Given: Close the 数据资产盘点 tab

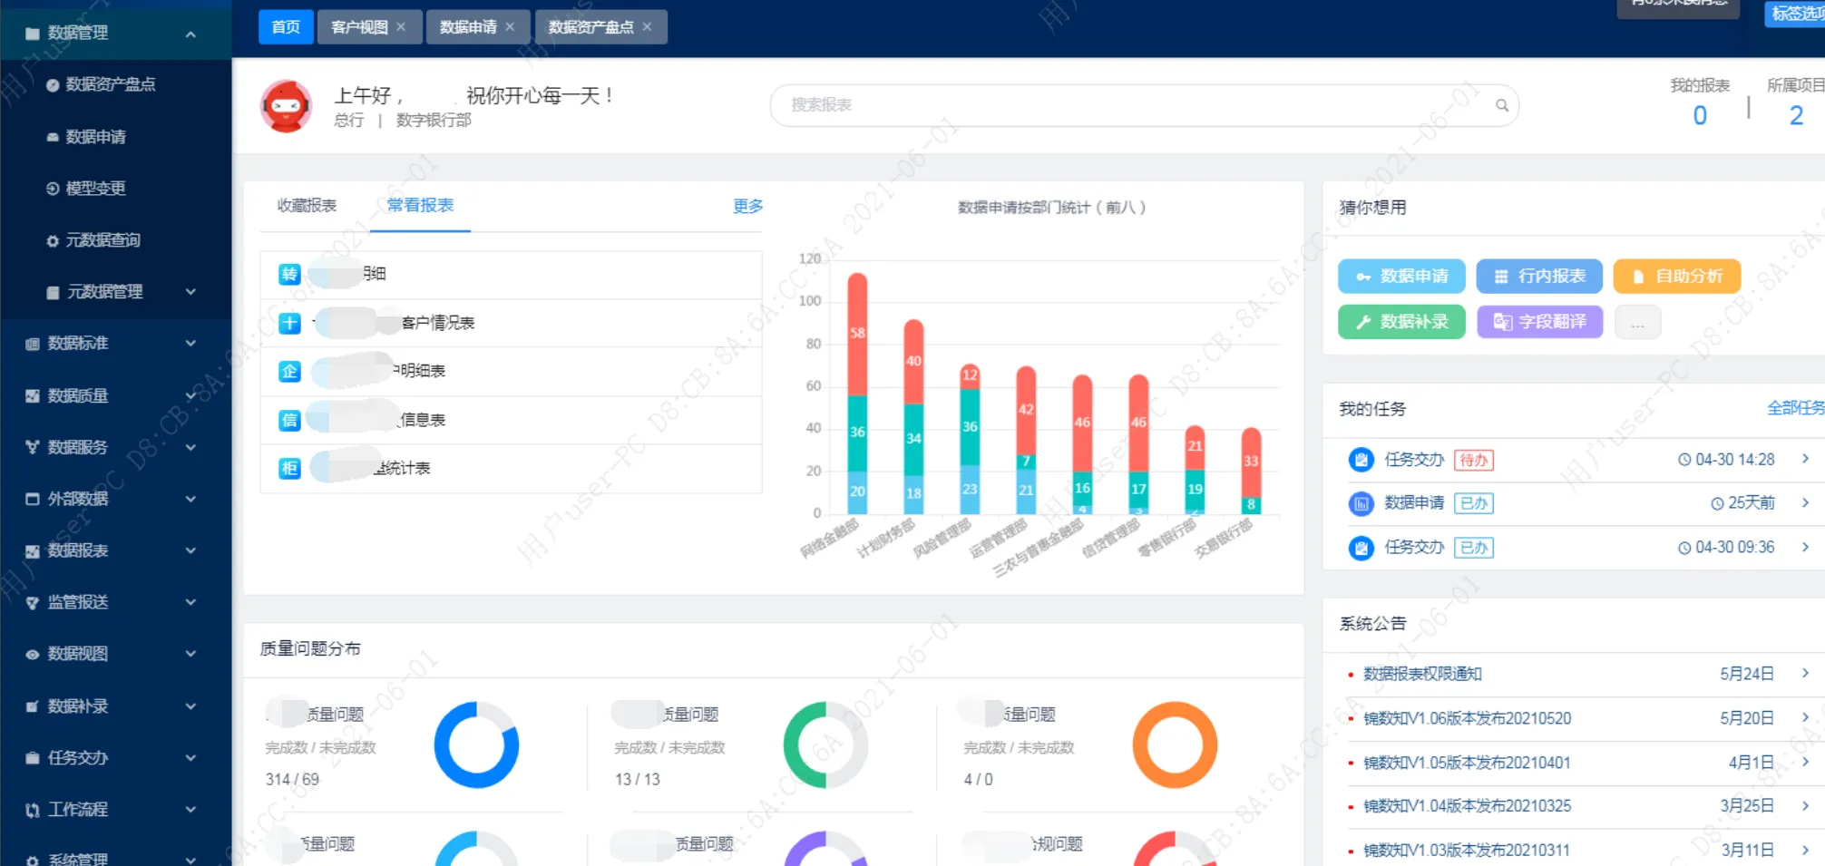Looking at the screenshot, I should coord(647,27).
